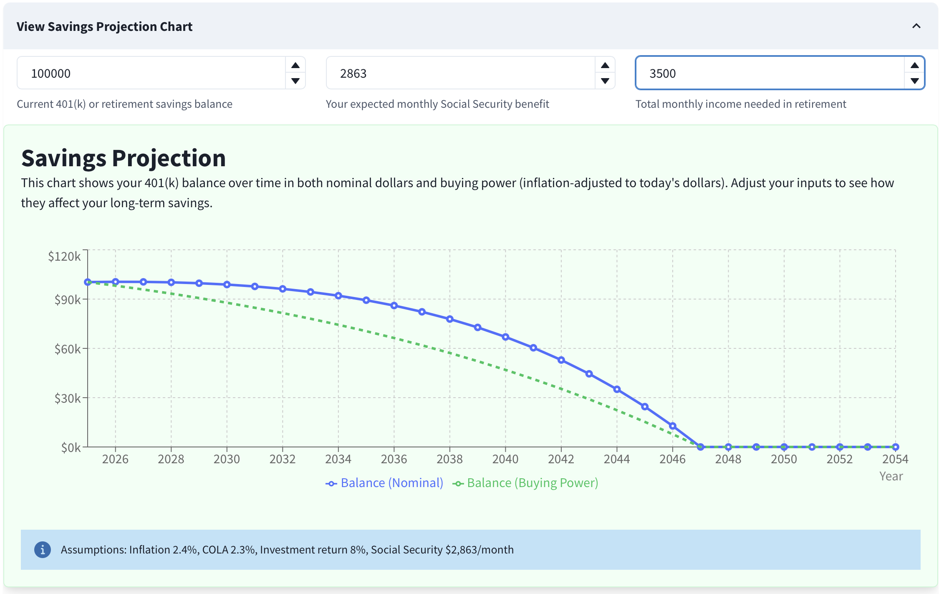Screen dimensions: 944x594
Task: Decrease the monthly income needed value
Action: click(x=914, y=81)
